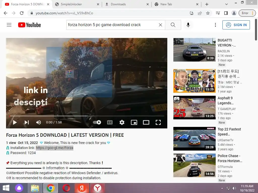Image resolution: width=258 pixels, height=193 pixels.
Task: Click the Chrome icon in taskbar
Action: coord(50,188)
